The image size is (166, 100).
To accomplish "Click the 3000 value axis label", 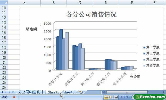I will [x=47, y=23].
